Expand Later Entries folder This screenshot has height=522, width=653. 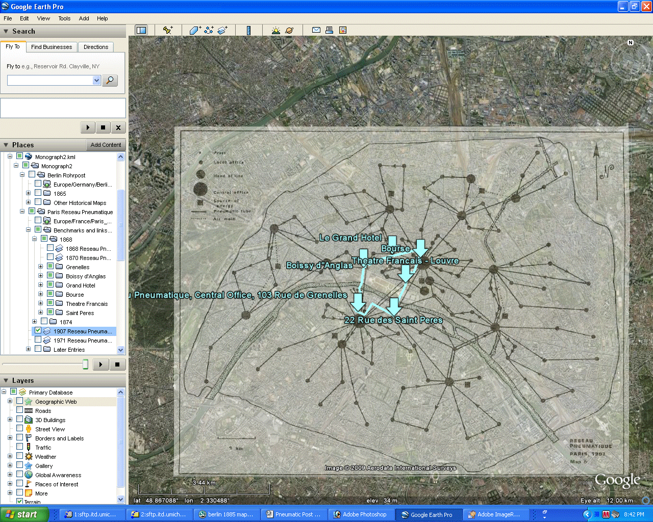click(x=29, y=349)
